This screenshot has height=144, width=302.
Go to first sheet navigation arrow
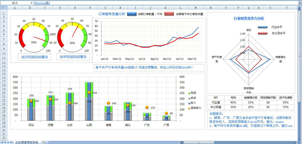tap(2, 142)
